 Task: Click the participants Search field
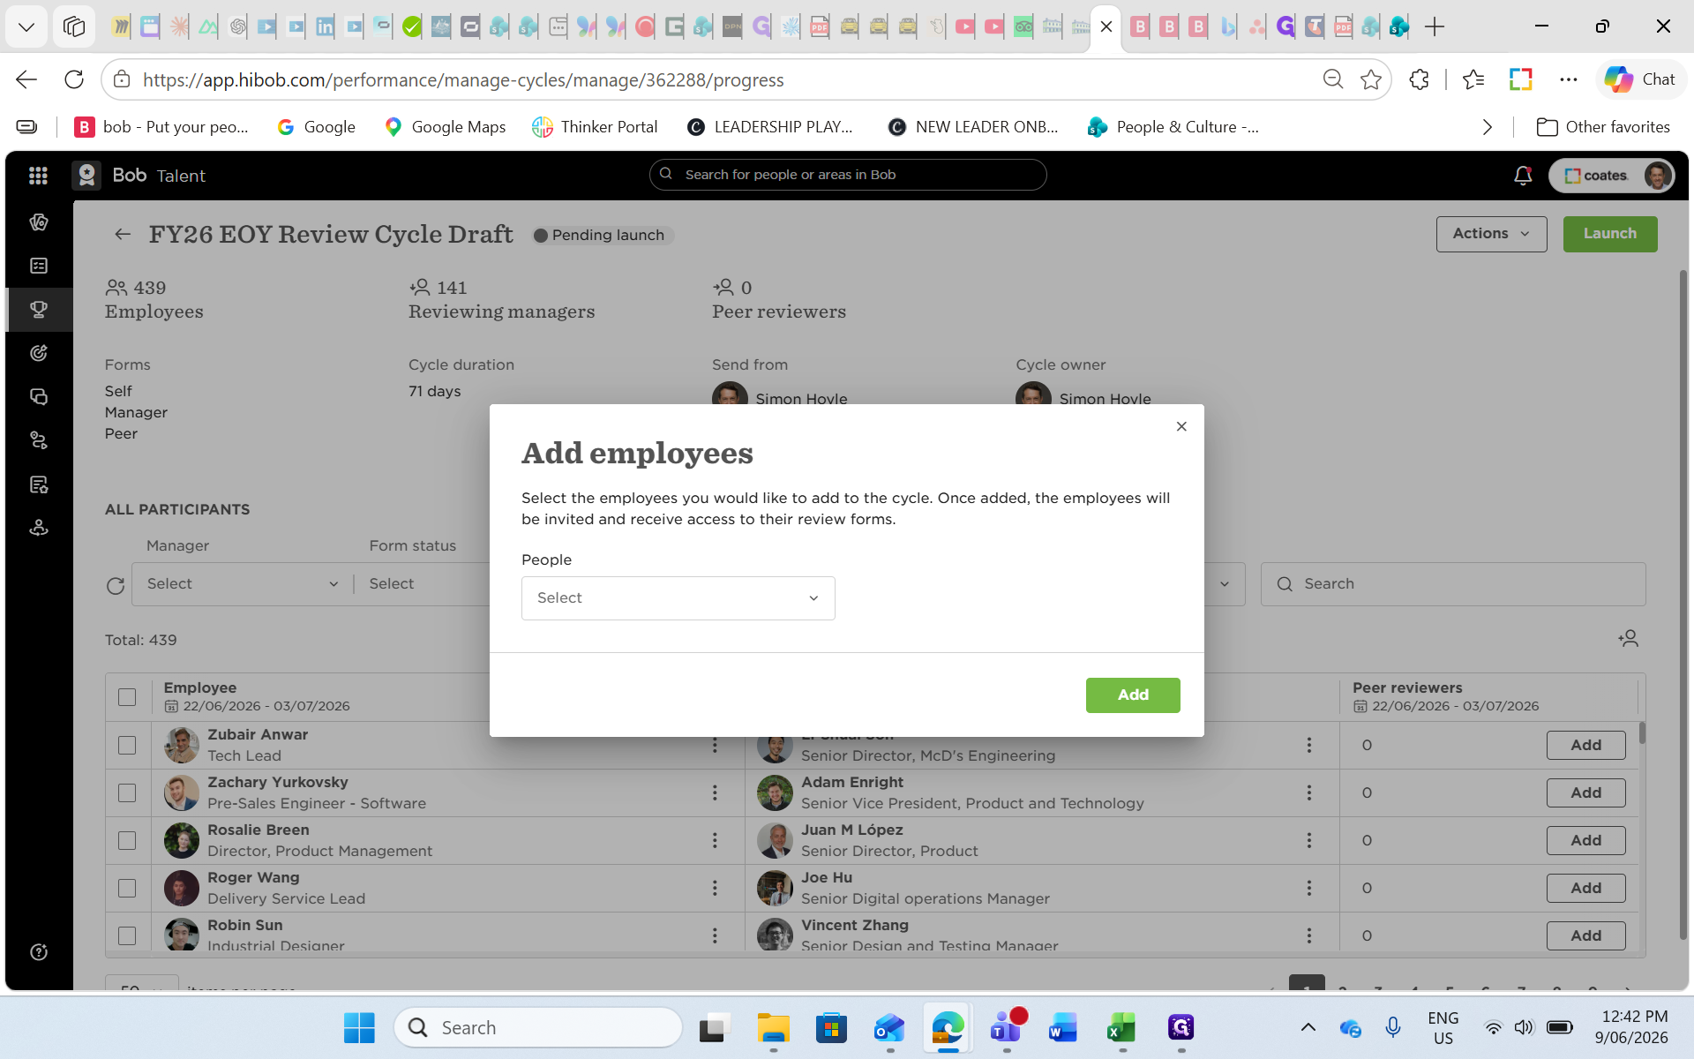[x=1453, y=584]
